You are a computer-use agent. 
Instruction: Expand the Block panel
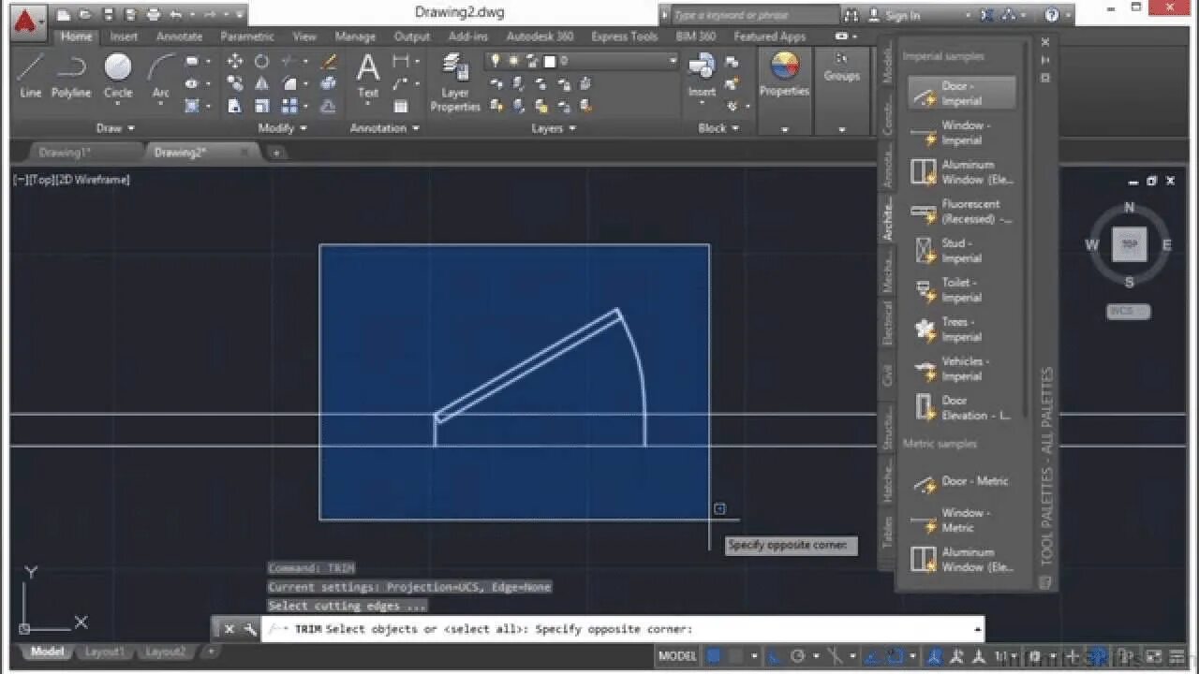pos(718,128)
